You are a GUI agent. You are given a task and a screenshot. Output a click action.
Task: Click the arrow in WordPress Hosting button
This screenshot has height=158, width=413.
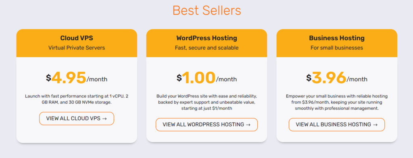click(248, 125)
